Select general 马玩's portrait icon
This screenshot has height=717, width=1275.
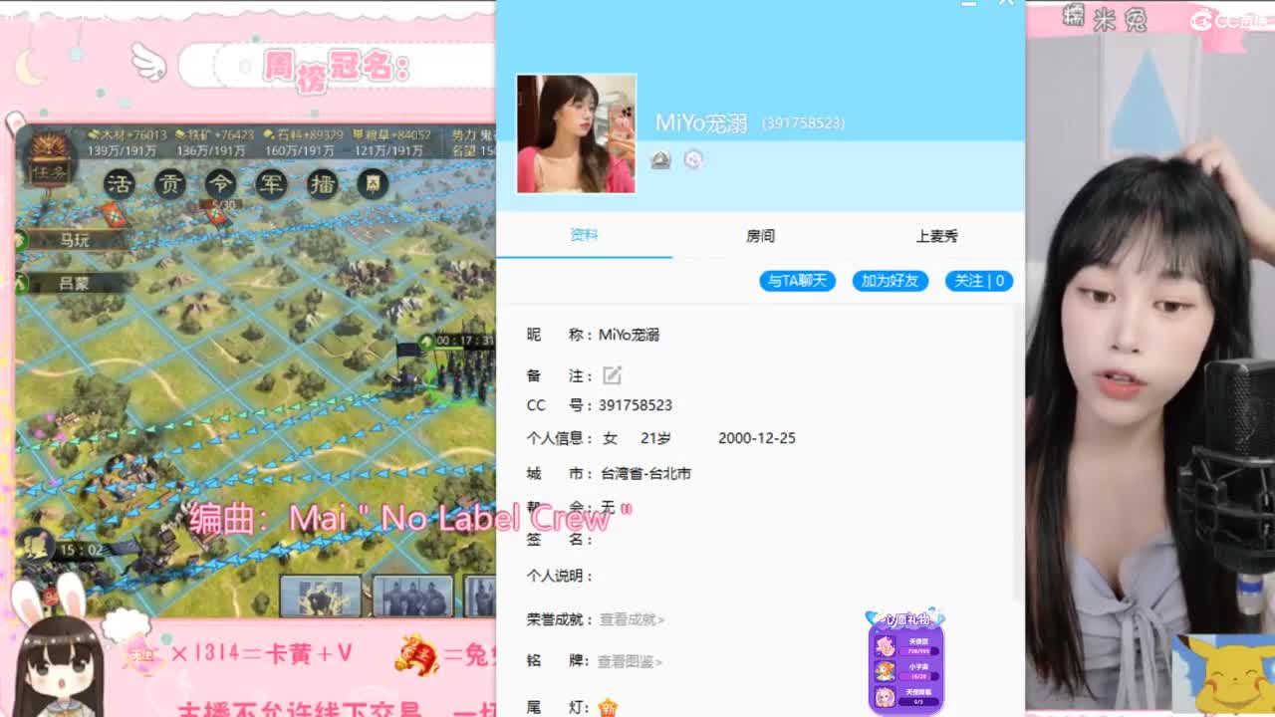point(20,239)
